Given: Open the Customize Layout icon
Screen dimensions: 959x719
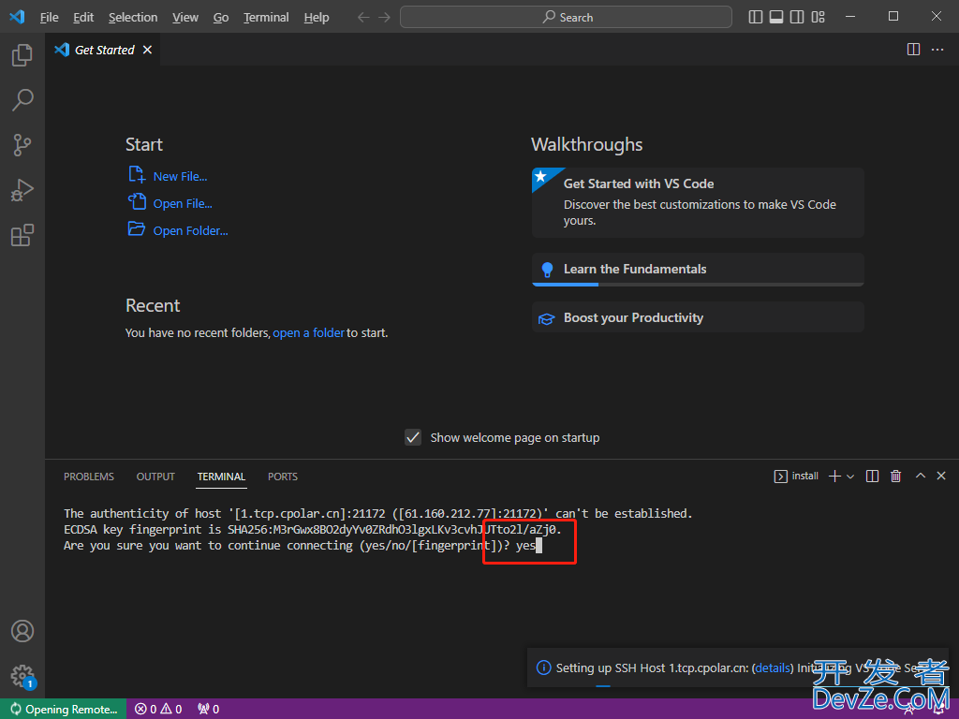Looking at the screenshot, I should coord(818,17).
